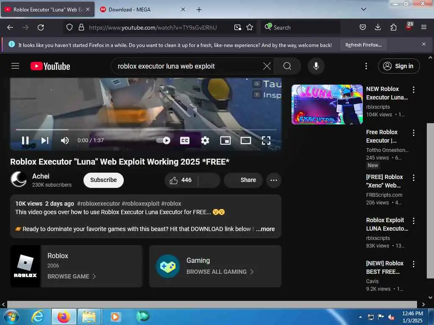Open Achei channel avatar

pos(19,179)
